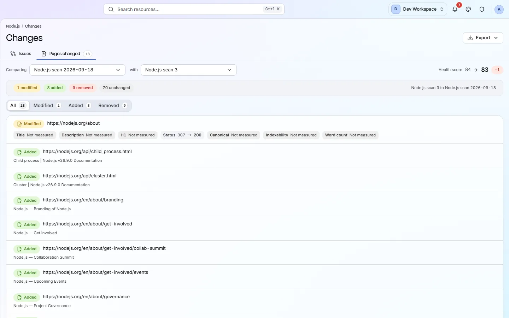Click the Added icon for get-involved/events

[x=19, y=273]
